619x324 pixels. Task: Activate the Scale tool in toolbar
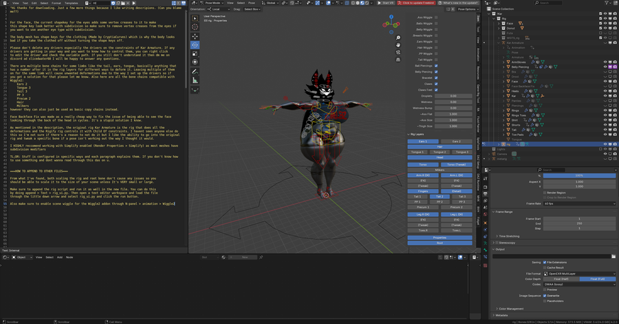[195, 54]
